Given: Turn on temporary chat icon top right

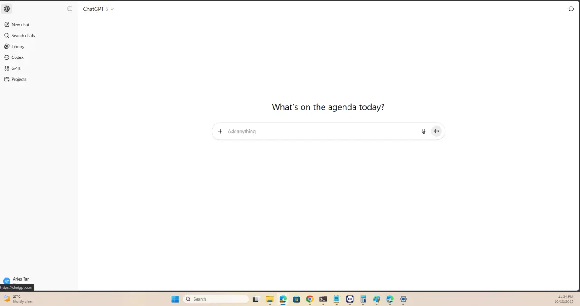Looking at the screenshot, I should [x=571, y=9].
